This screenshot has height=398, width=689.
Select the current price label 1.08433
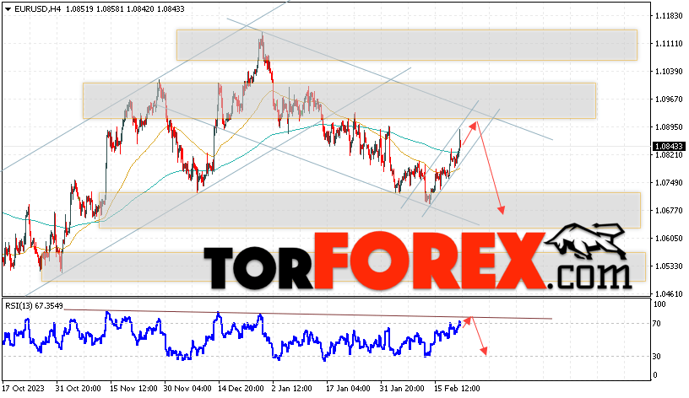click(x=669, y=146)
